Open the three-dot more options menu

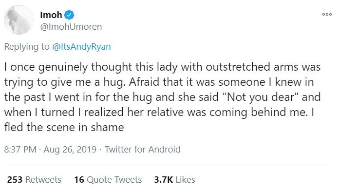click(x=327, y=15)
